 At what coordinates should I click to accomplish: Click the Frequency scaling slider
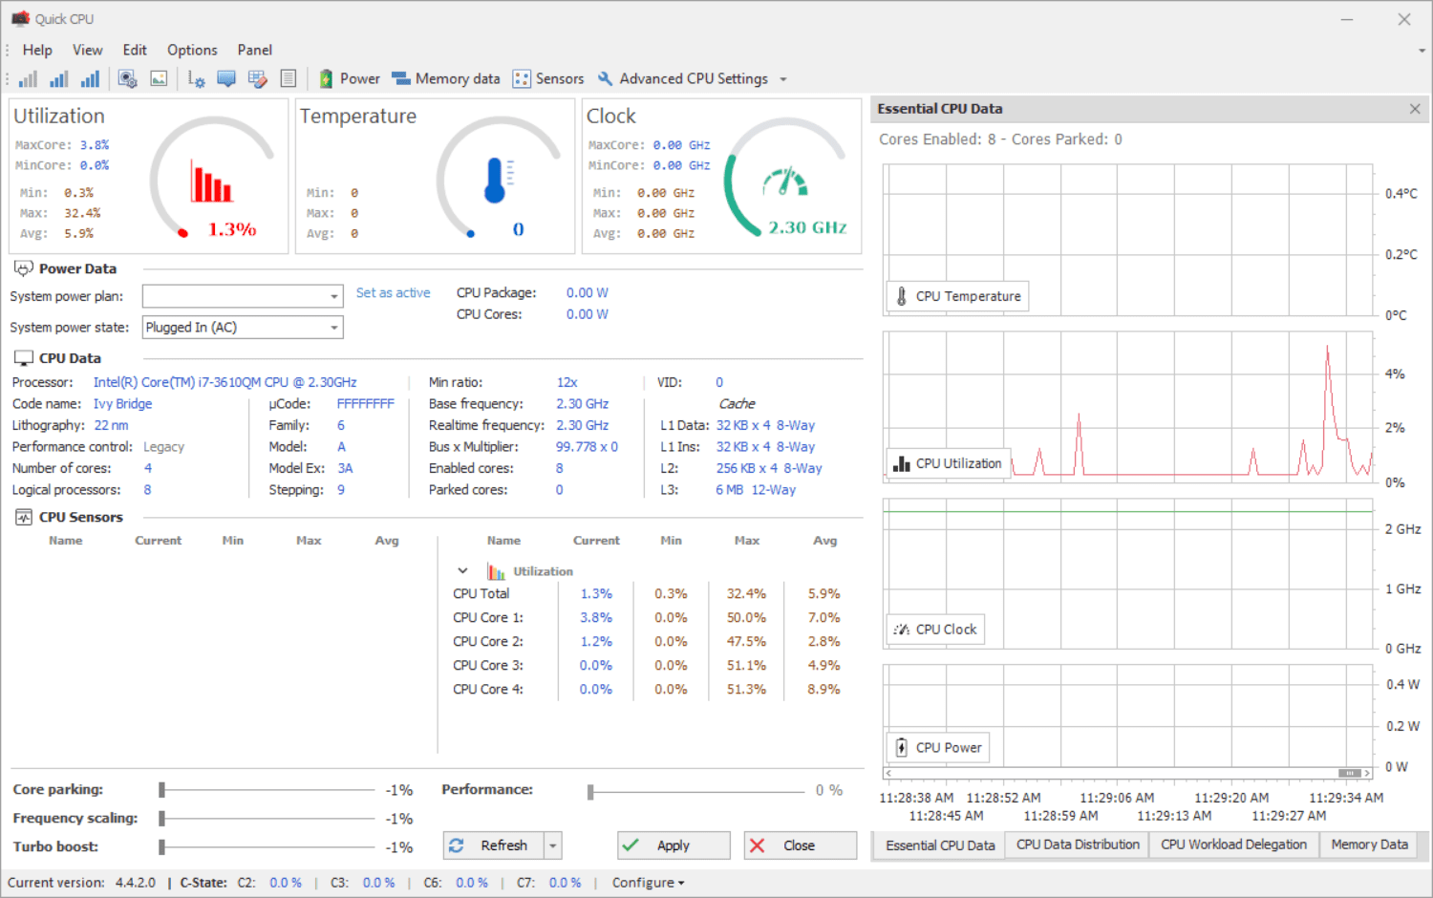point(267,819)
